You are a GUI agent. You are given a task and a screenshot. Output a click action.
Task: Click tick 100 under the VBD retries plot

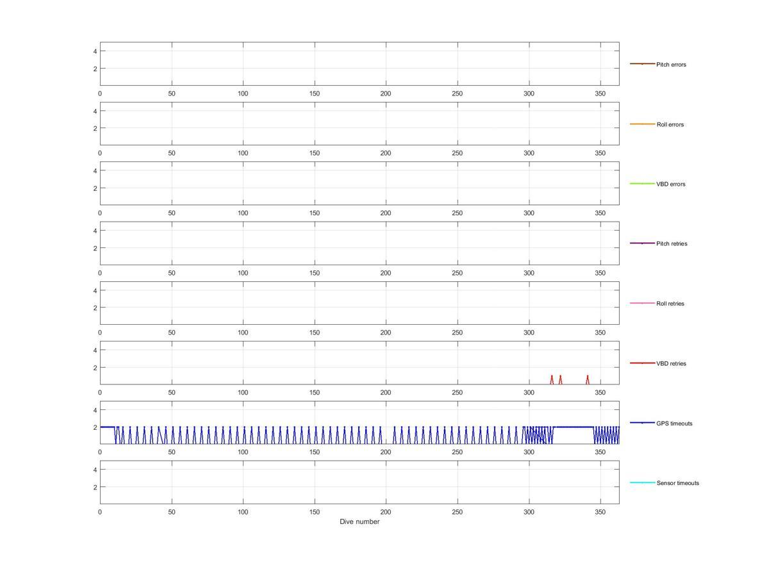pos(243,393)
